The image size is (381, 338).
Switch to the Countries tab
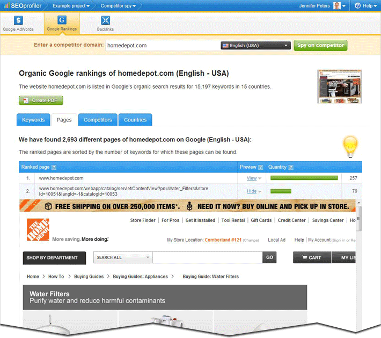tap(135, 120)
